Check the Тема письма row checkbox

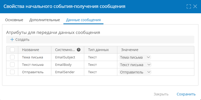pos(12,57)
